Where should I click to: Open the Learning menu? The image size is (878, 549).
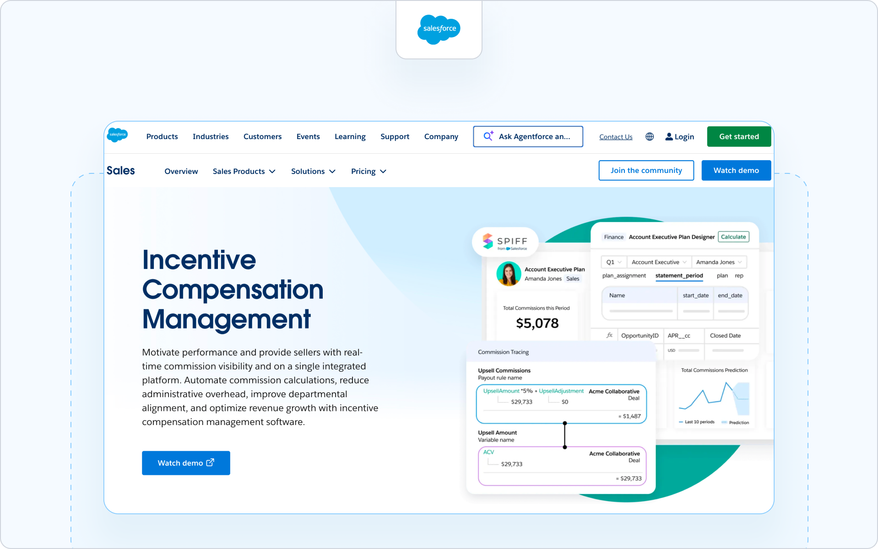[x=350, y=137]
